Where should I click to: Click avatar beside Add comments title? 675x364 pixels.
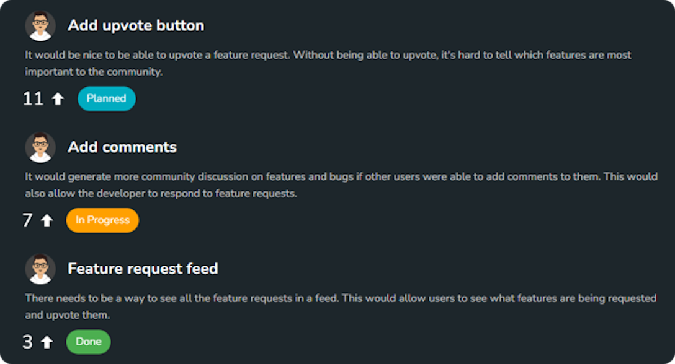coord(40,147)
